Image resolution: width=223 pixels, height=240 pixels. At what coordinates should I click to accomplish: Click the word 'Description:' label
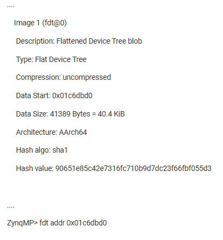pyautogui.click(x=35, y=41)
